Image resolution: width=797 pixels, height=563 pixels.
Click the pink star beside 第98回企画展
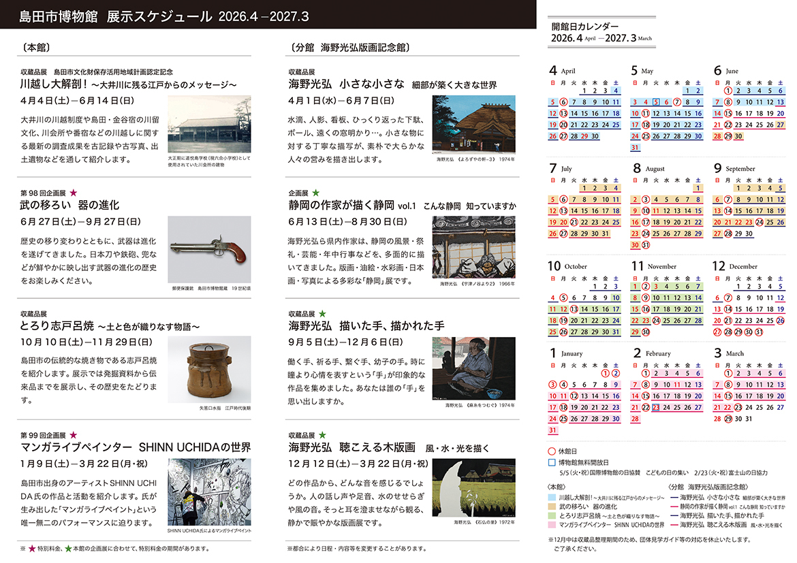73,193
